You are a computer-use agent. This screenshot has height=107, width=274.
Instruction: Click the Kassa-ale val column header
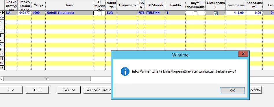pyautogui.click(x=254, y=5)
